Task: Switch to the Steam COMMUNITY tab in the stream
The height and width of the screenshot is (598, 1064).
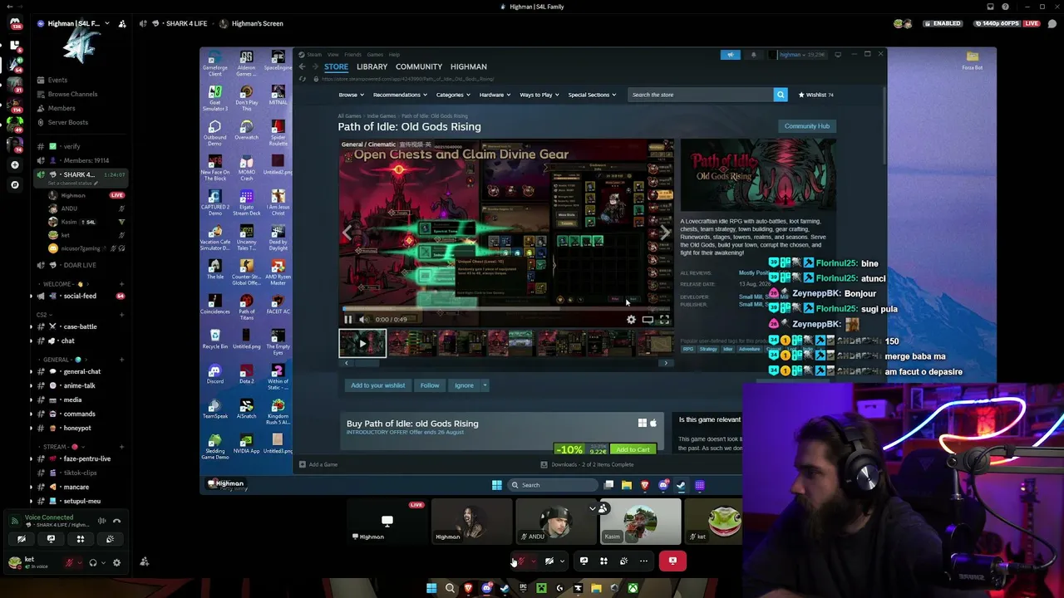Action: pyautogui.click(x=419, y=66)
